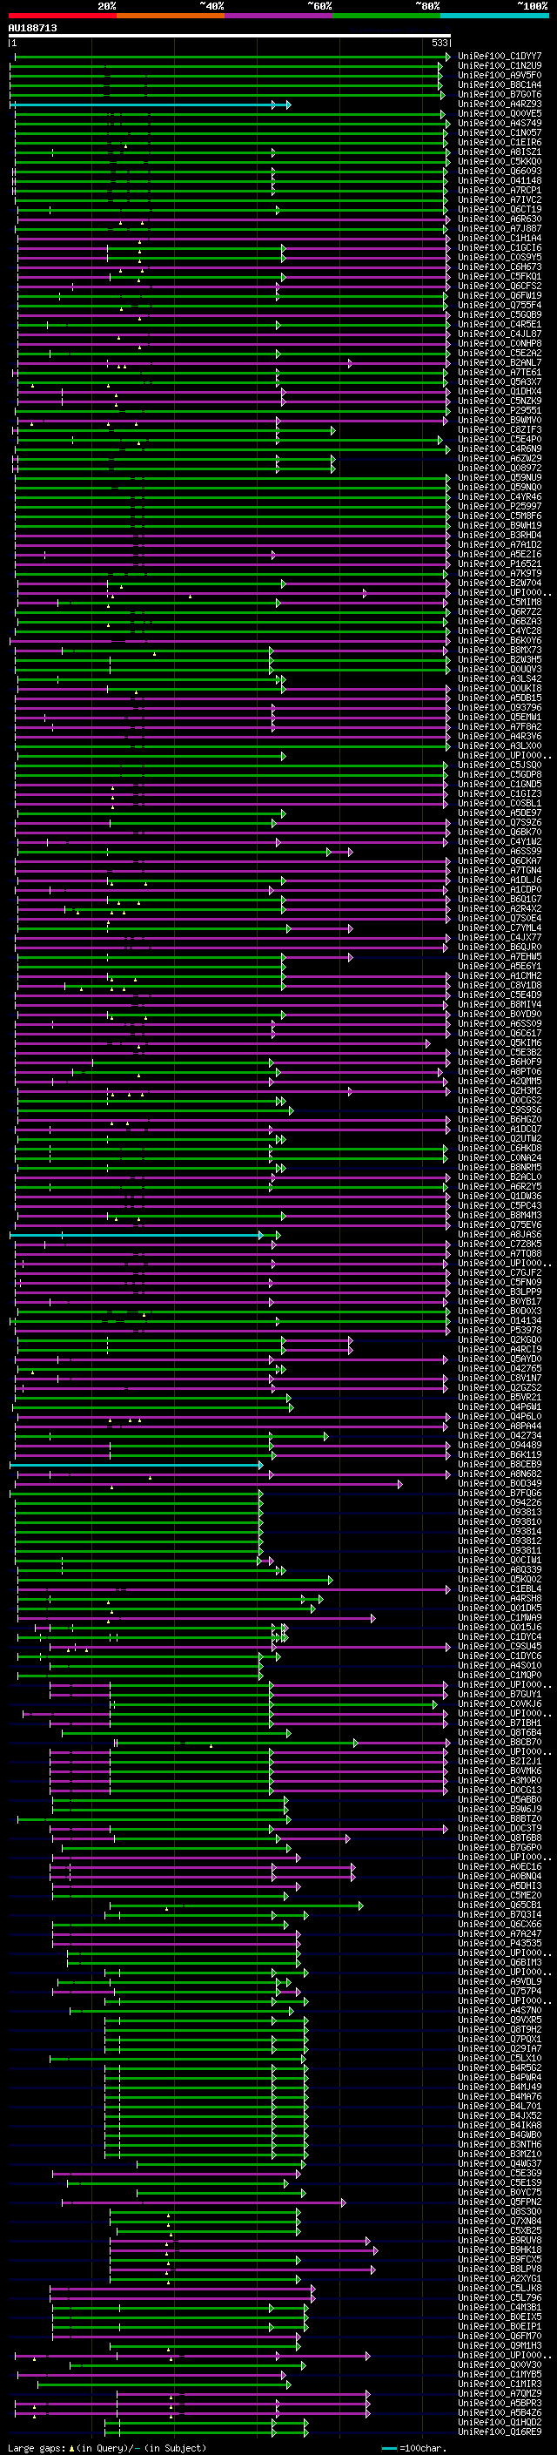Screen dimensions: 557x2455
Task: Open hit UniRef100_C1MWA9
Action: 500,1617
